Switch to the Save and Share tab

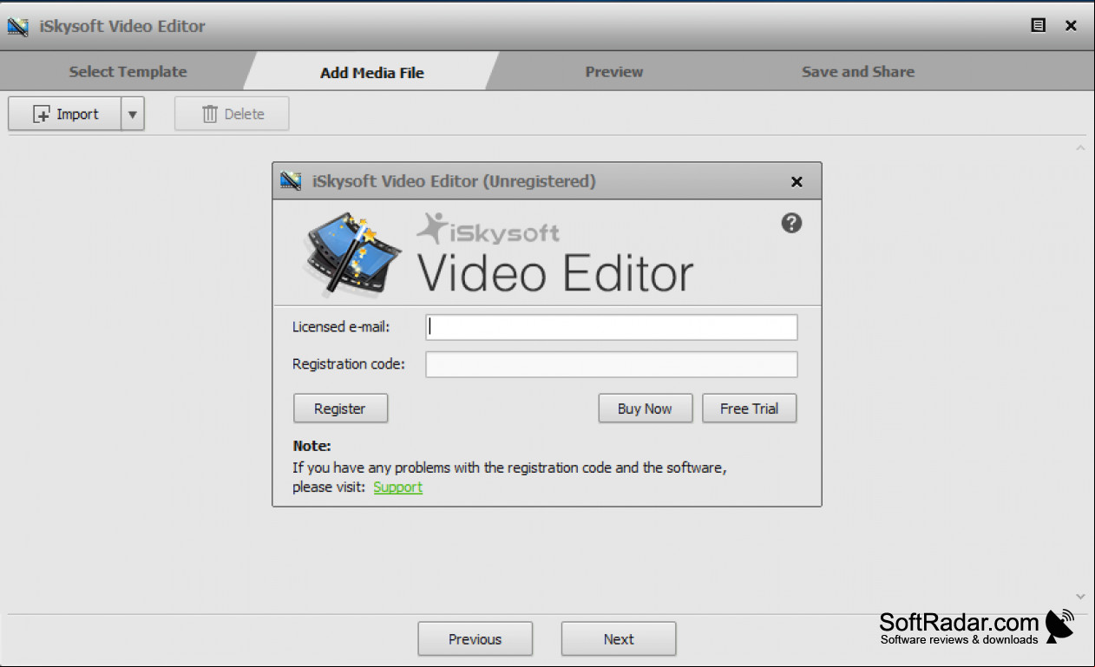857,71
